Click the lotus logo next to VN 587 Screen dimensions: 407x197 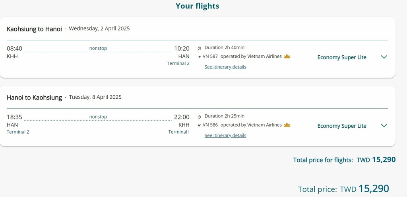click(287, 57)
